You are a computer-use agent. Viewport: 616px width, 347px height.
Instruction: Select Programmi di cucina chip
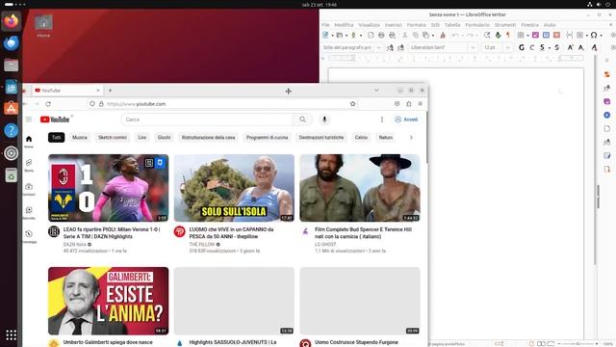point(267,137)
